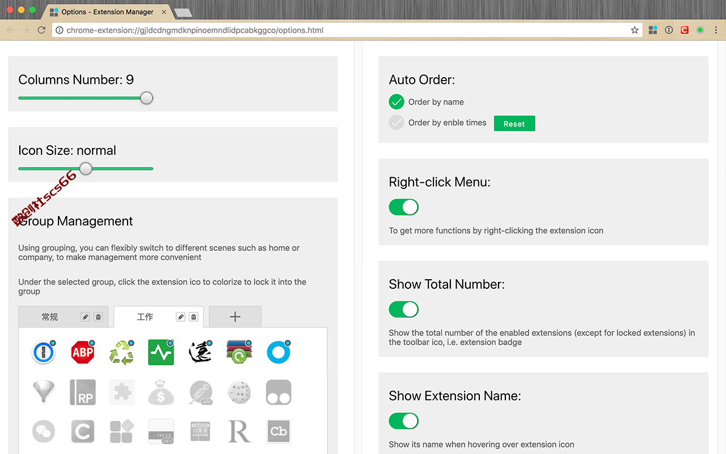Select the blue ring extension icon
Screen dimensions: 726x454
pos(278,352)
